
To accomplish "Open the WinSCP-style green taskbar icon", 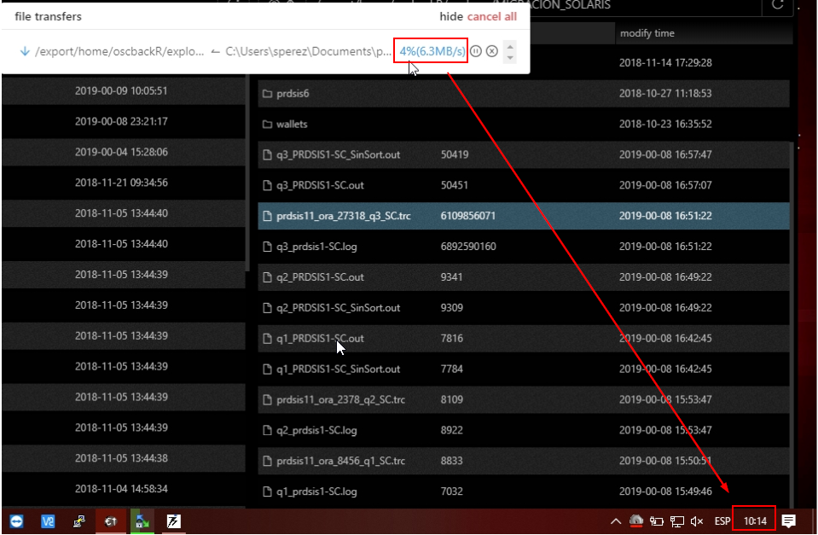I will point(142,520).
